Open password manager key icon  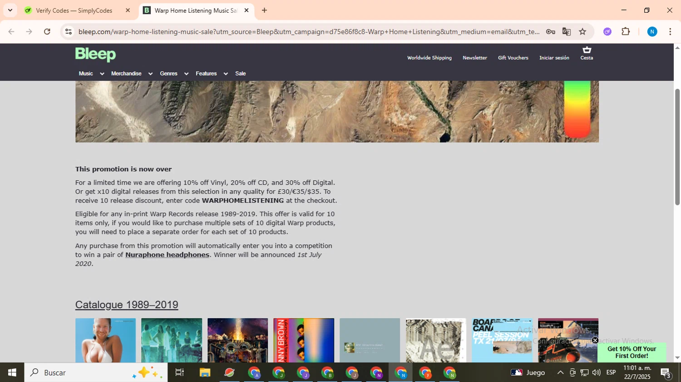click(x=550, y=32)
